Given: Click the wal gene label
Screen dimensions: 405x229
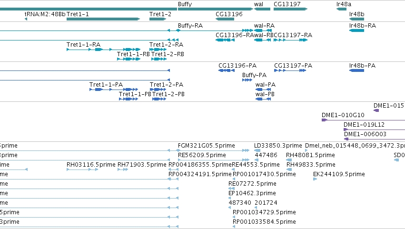Looking at the screenshot, I should [258, 4].
